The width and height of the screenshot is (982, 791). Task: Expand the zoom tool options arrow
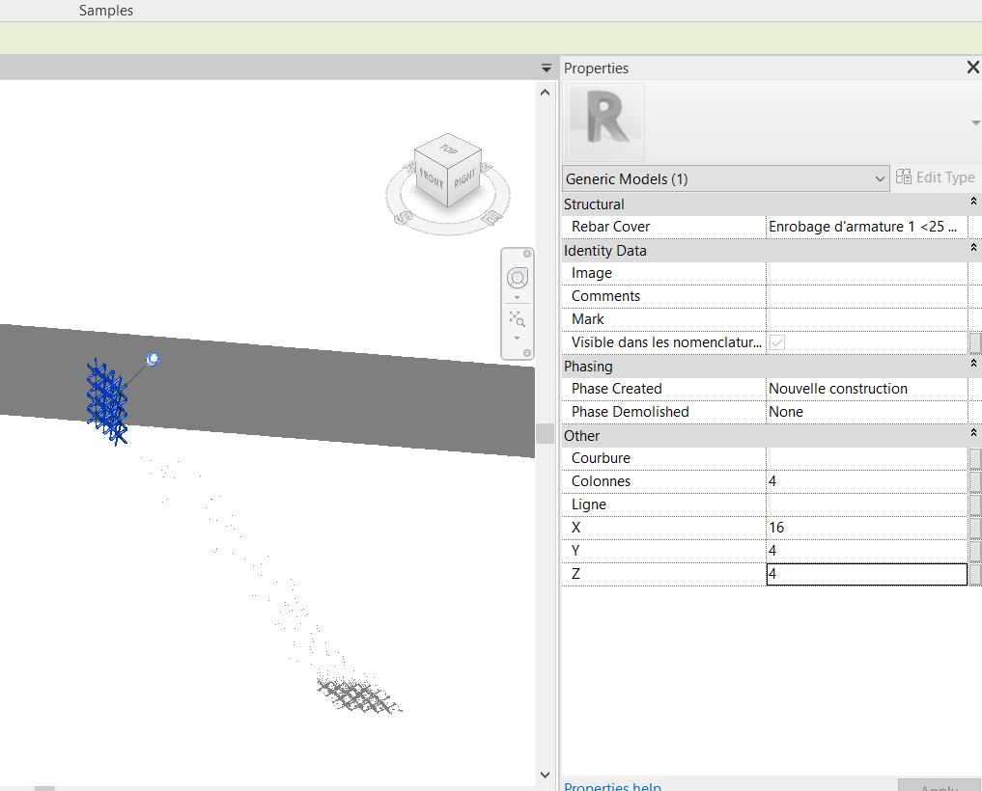click(x=517, y=338)
